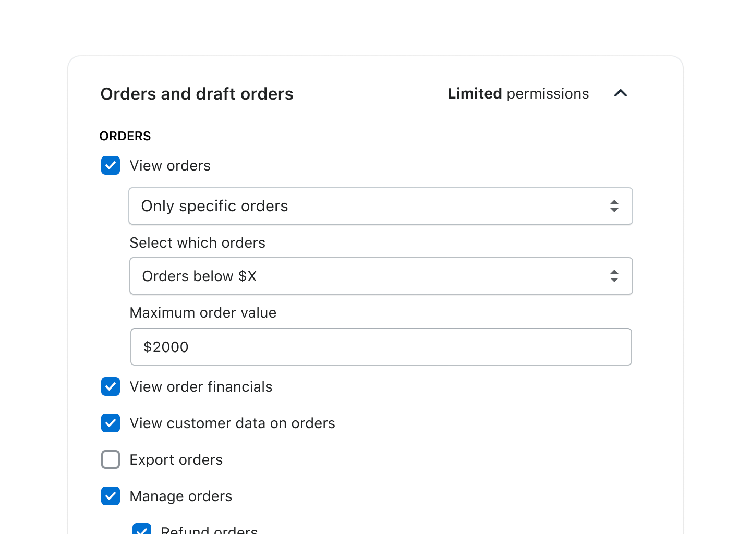Image resolution: width=751 pixels, height=534 pixels.
Task: Click the Limited permissions label
Action: click(x=518, y=94)
